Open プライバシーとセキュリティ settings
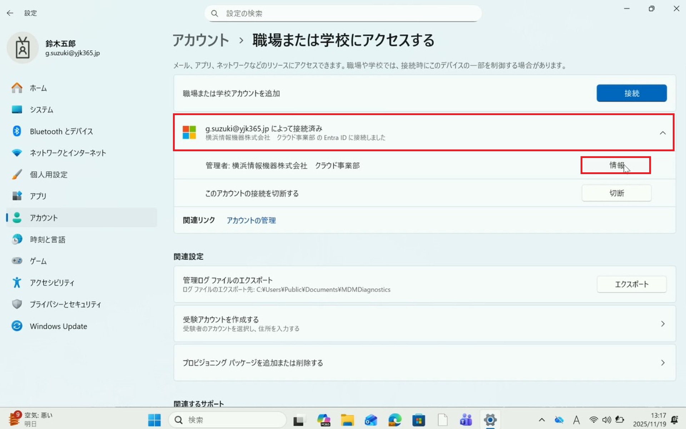 65,304
